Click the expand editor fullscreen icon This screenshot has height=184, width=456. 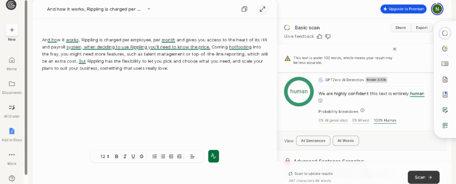262,9
